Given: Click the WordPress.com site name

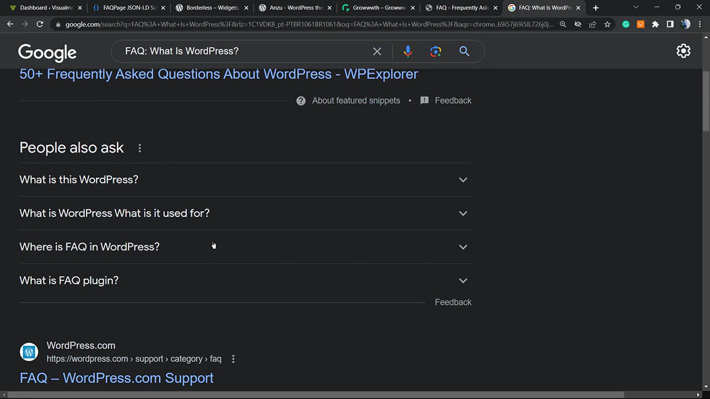Looking at the screenshot, I should [x=81, y=345].
